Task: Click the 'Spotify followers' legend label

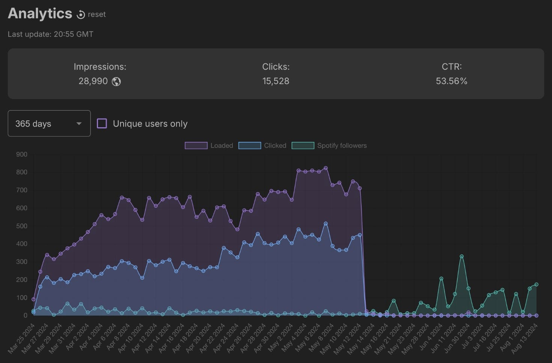Action: [342, 146]
